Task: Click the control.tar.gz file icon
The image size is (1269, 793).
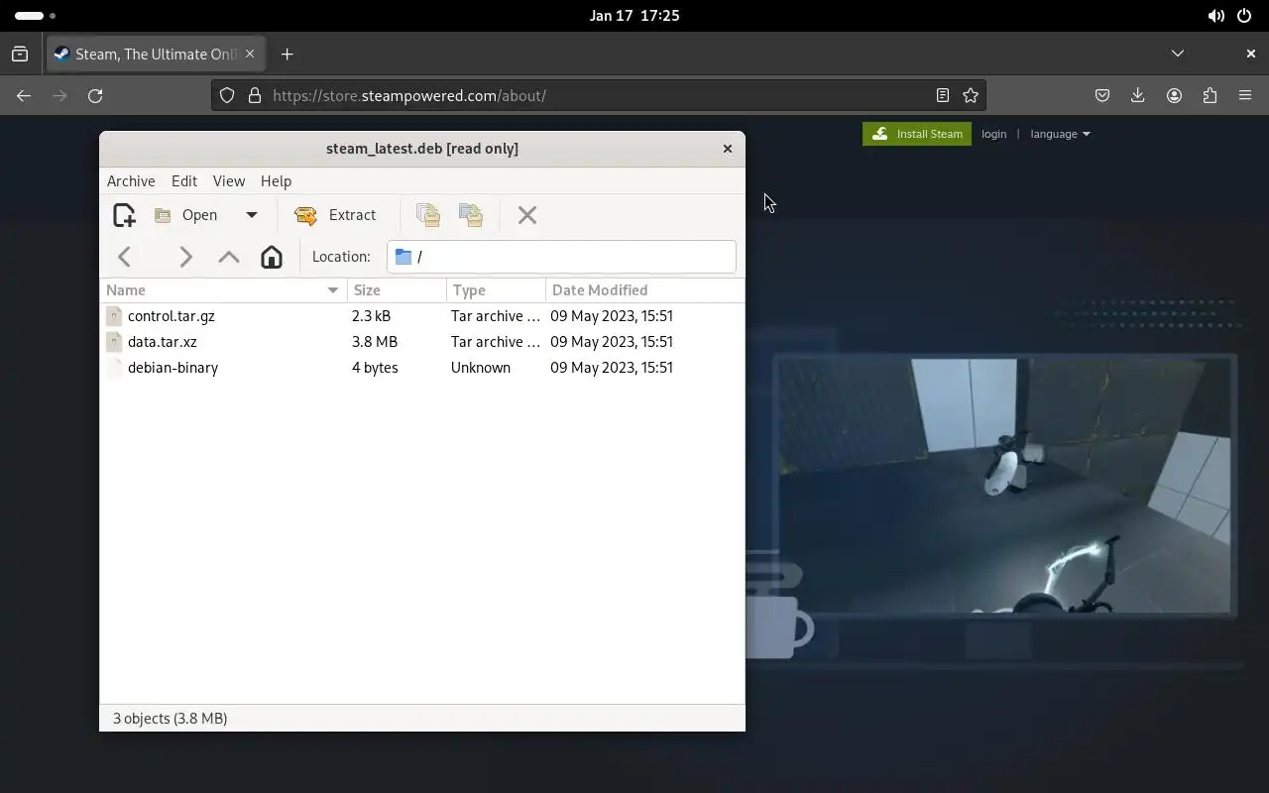Action: 114,316
